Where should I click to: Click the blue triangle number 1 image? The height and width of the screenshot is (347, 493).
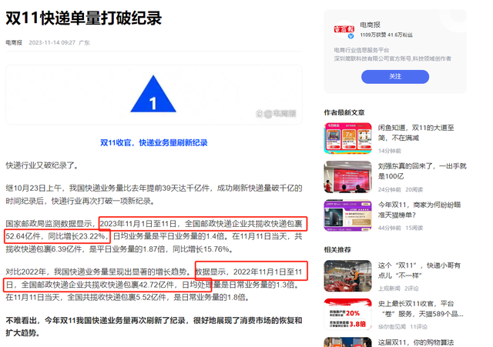[153, 94]
